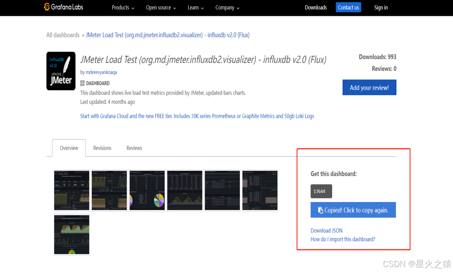Click the Downloads: 993 counter text
Viewport: 453px width, 272px height.
pos(377,57)
